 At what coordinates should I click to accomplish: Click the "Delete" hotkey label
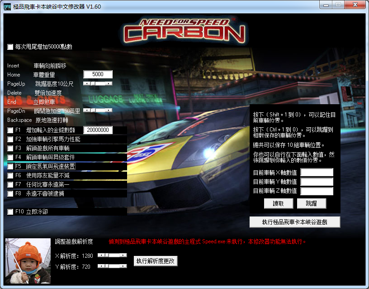(x=14, y=93)
